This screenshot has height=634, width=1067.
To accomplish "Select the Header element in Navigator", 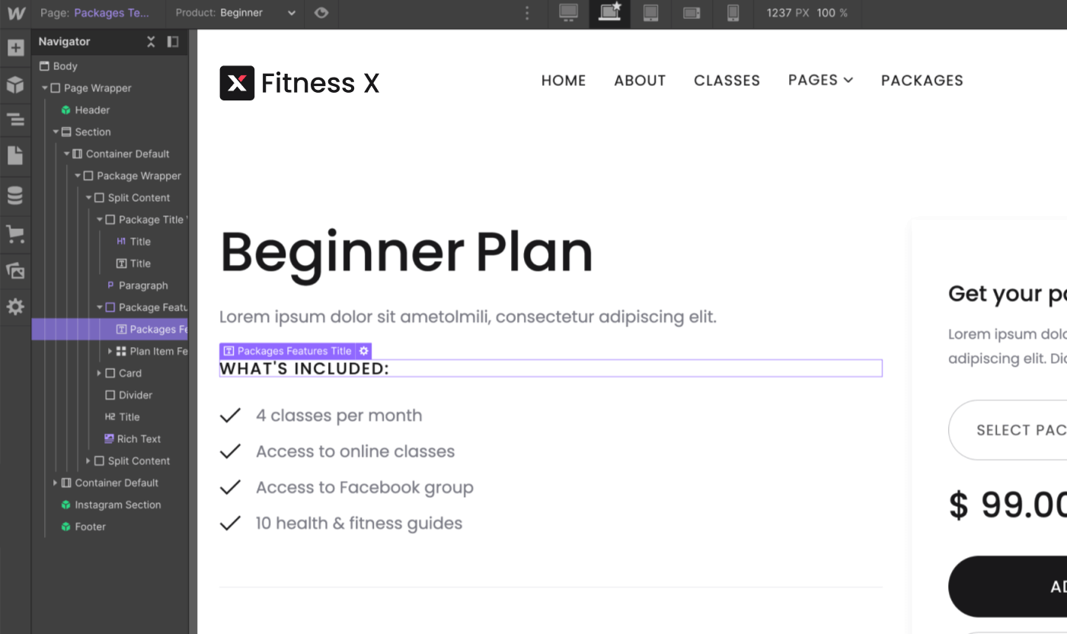I will (x=92, y=110).
